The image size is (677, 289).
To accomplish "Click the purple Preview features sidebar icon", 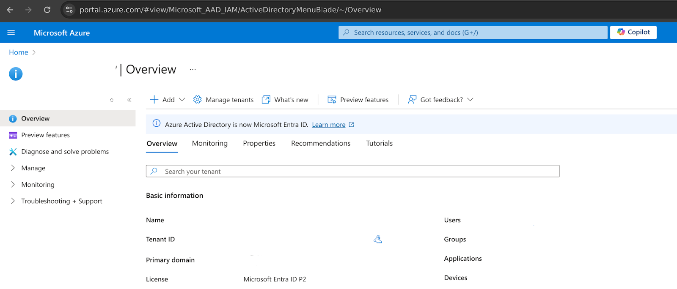I will click(x=13, y=135).
